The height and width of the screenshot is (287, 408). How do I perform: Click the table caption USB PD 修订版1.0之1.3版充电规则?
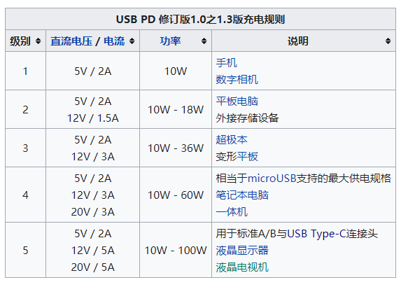[x=200, y=20]
